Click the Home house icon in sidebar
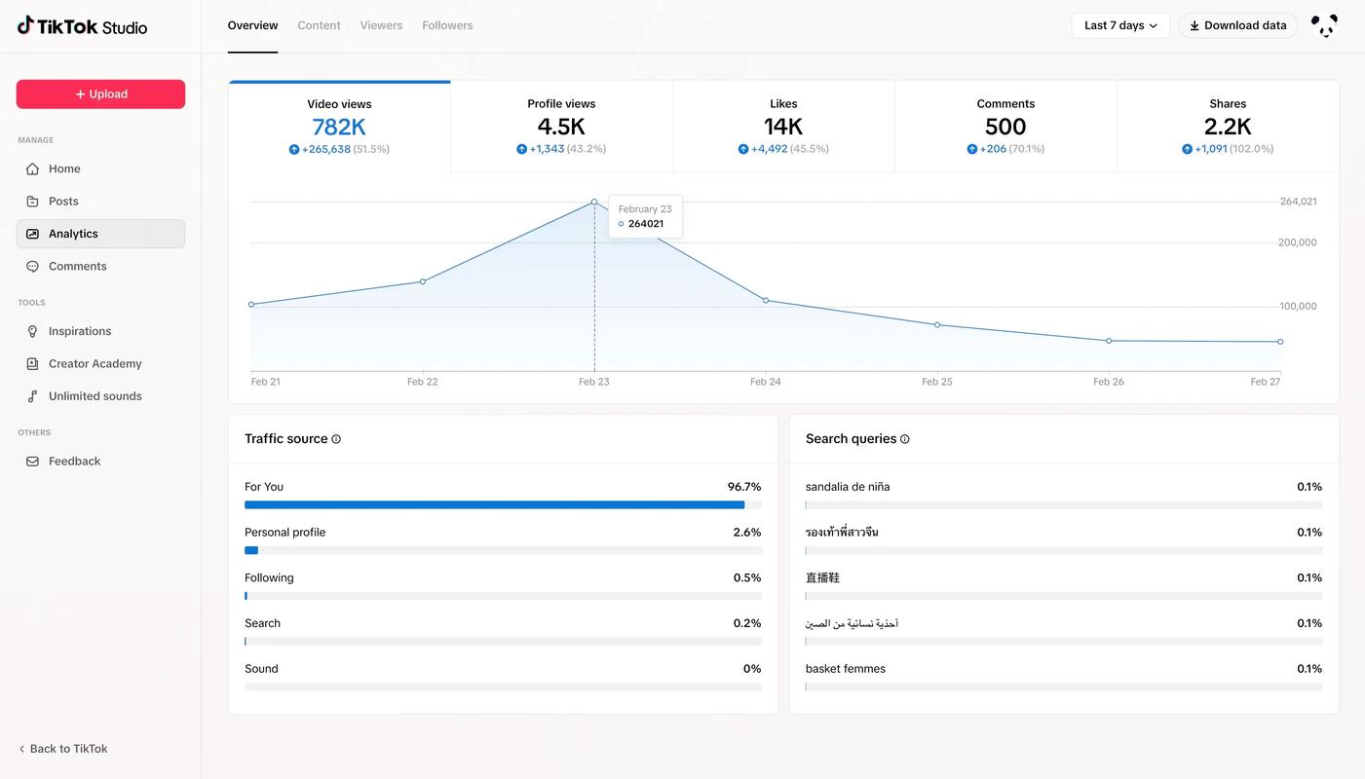The image size is (1365, 779). pos(32,168)
